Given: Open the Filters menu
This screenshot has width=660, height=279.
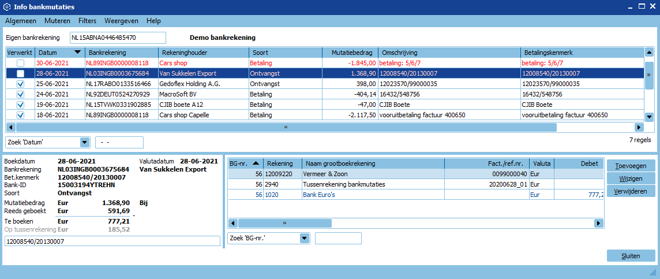Looking at the screenshot, I should 87,20.
